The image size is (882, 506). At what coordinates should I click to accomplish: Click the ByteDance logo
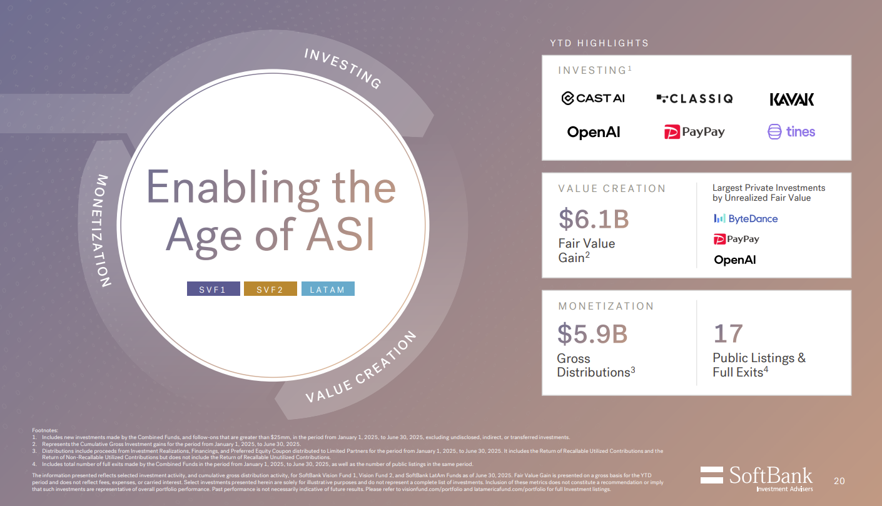pyautogui.click(x=746, y=218)
